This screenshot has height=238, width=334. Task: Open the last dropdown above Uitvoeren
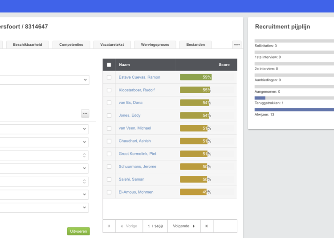[x=45, y=208]
